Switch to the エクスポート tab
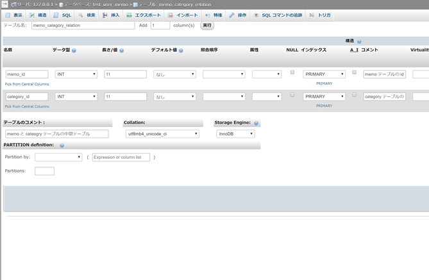This screenshot has width=429, height=280. point(144,15)
